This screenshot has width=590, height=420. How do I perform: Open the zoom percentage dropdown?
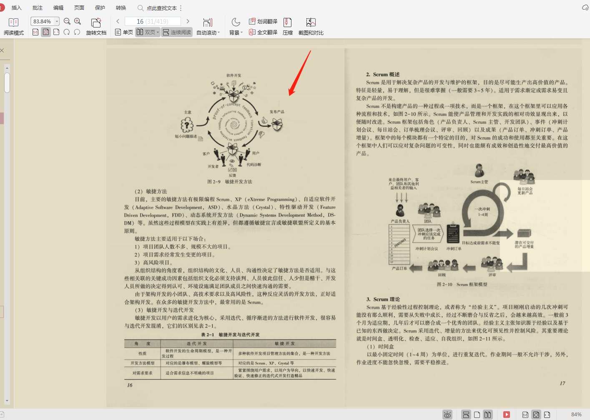(x=57, y=21)
